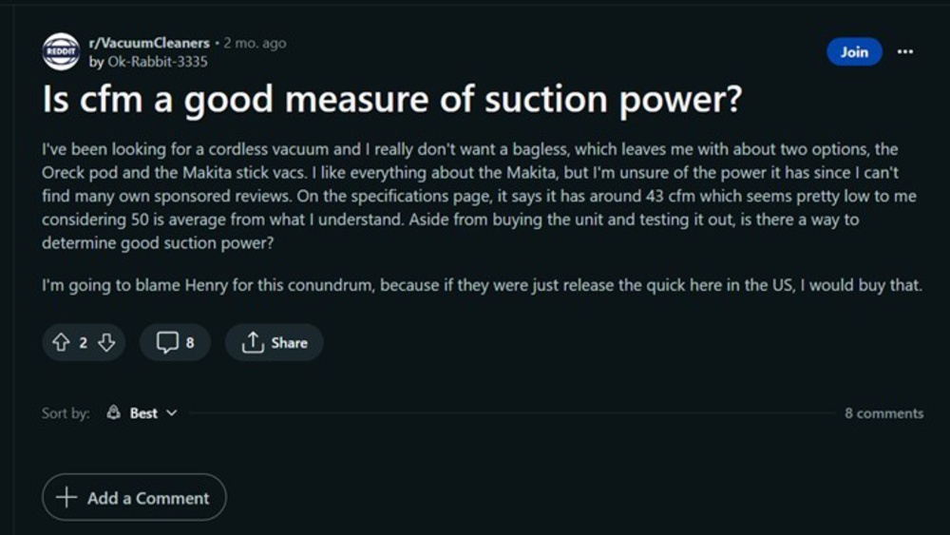Upvote the cfm suction power post
This screenshot has height=535, width=950.
60,342
